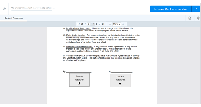Viewport: 201px width, 107px height.
Task: Click the 'Unenforceability of Provisions.' heading
Action: point(80,47)
